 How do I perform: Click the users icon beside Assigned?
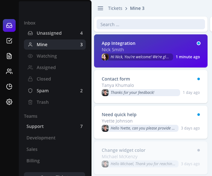click(x=30, y=67)
